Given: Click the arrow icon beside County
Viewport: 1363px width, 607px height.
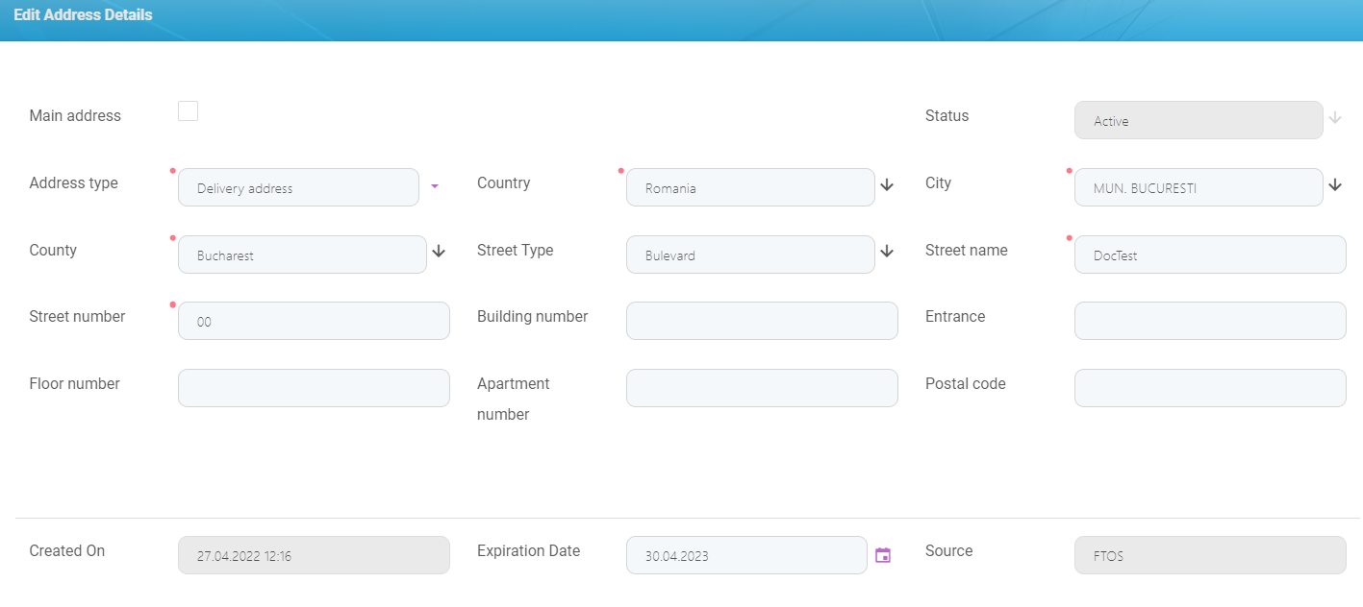Looking at the screenshot, I should (x=439, y=251).
